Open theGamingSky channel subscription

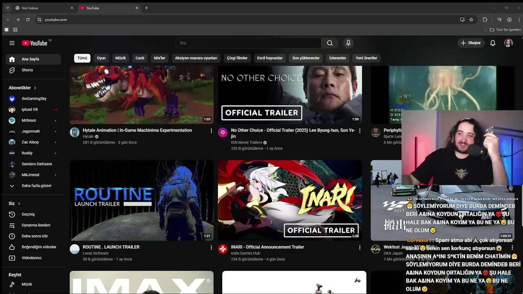tap(33, 98)
